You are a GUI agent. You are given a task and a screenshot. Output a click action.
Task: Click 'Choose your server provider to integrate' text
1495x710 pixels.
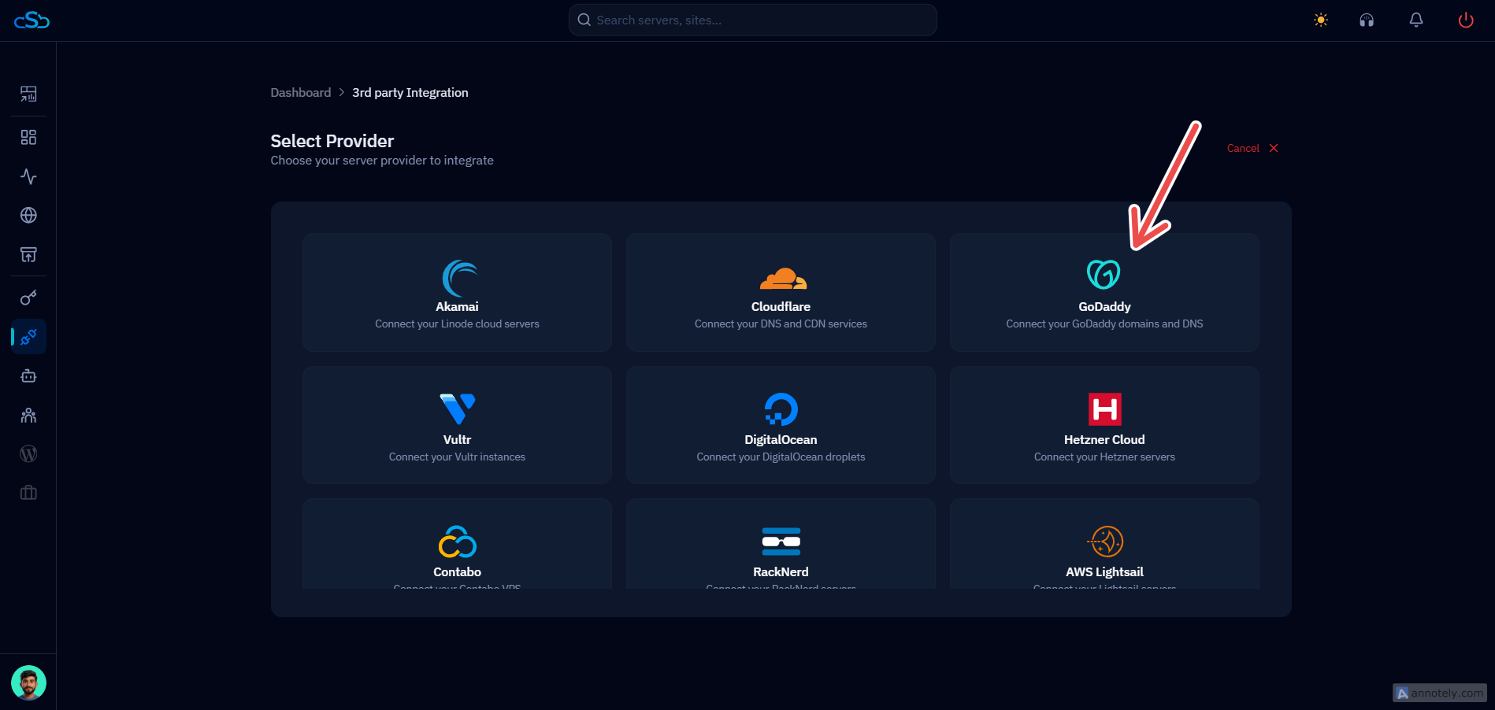coord(382,161)
